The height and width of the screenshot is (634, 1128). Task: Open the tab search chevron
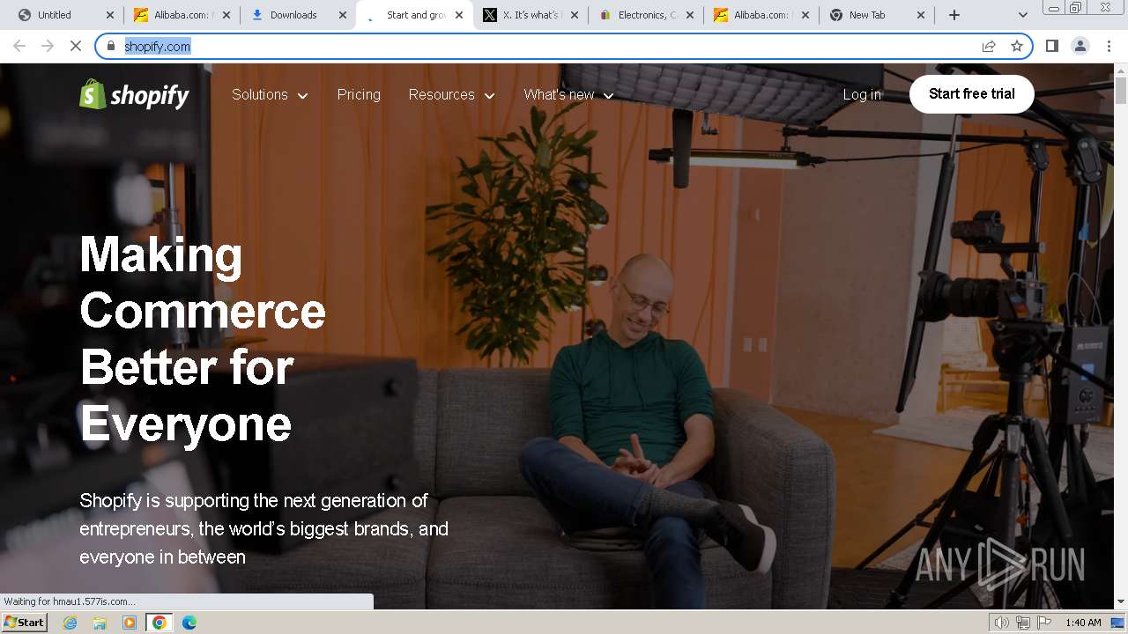1023,15
